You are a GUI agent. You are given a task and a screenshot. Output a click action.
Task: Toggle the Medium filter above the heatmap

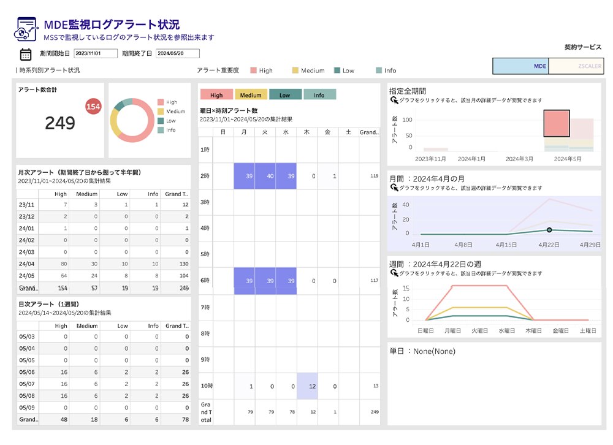coord(251,95)
